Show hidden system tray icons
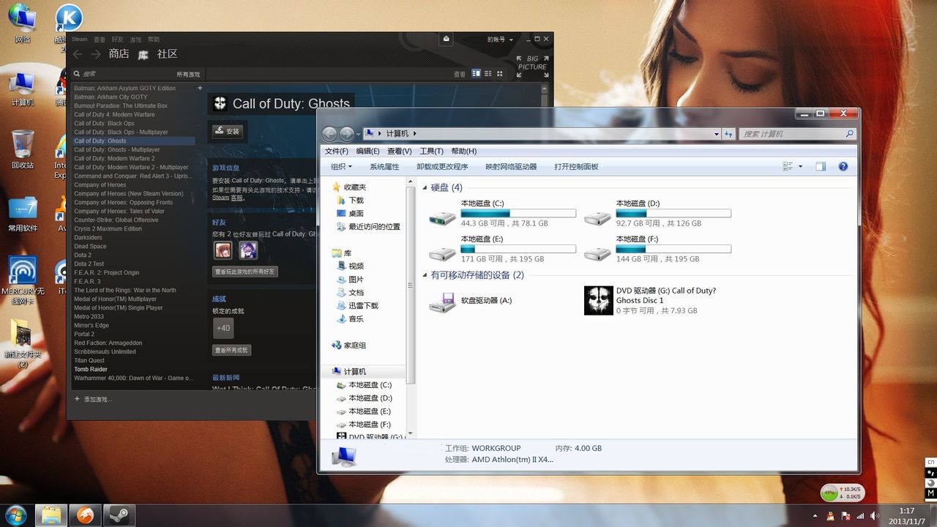 pyautogui.click(x=815, y=516)
